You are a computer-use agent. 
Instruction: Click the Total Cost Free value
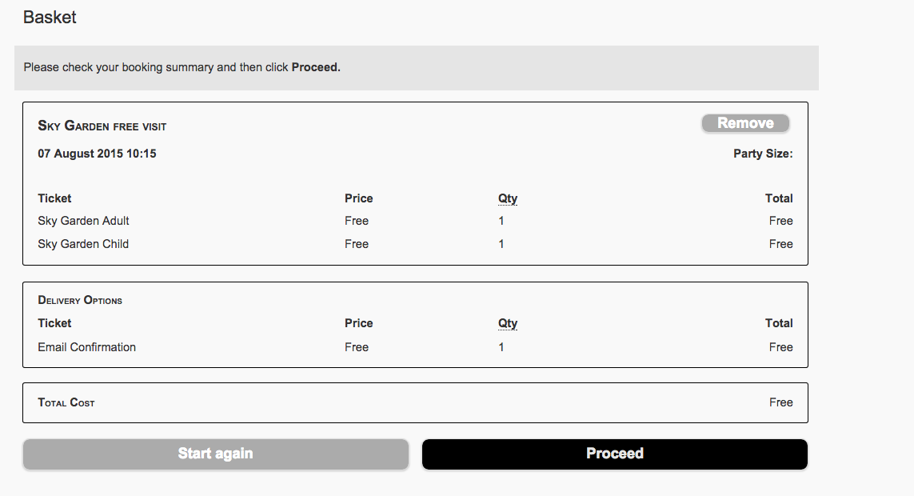(x=781, y=402)
